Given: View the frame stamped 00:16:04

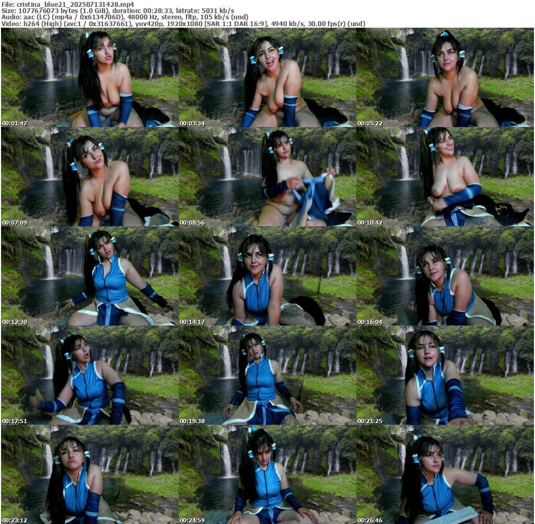Looking at the screenshot, I should click(445, 276).
